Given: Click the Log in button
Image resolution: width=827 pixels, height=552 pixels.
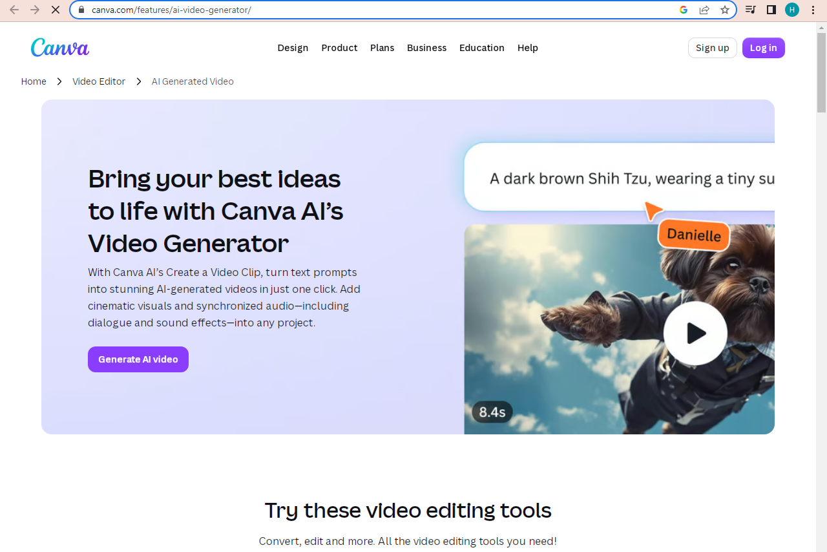Looking at the screenshot, I should (764, 48).
